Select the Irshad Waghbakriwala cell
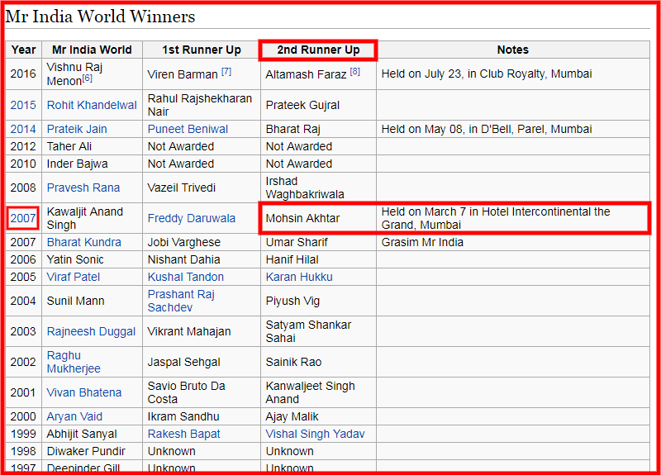This screenshot has width=661, height=475. pos(318,188)
